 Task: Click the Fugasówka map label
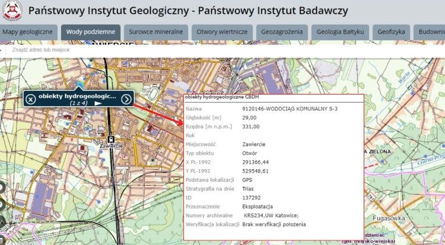click(x=389, y=218)
